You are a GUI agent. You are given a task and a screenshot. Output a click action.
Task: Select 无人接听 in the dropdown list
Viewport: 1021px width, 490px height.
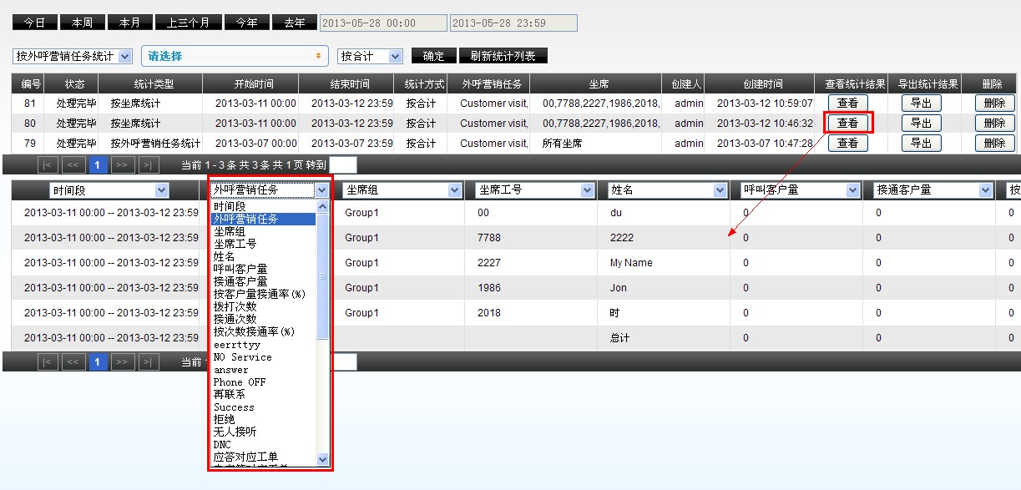point(235,432)
